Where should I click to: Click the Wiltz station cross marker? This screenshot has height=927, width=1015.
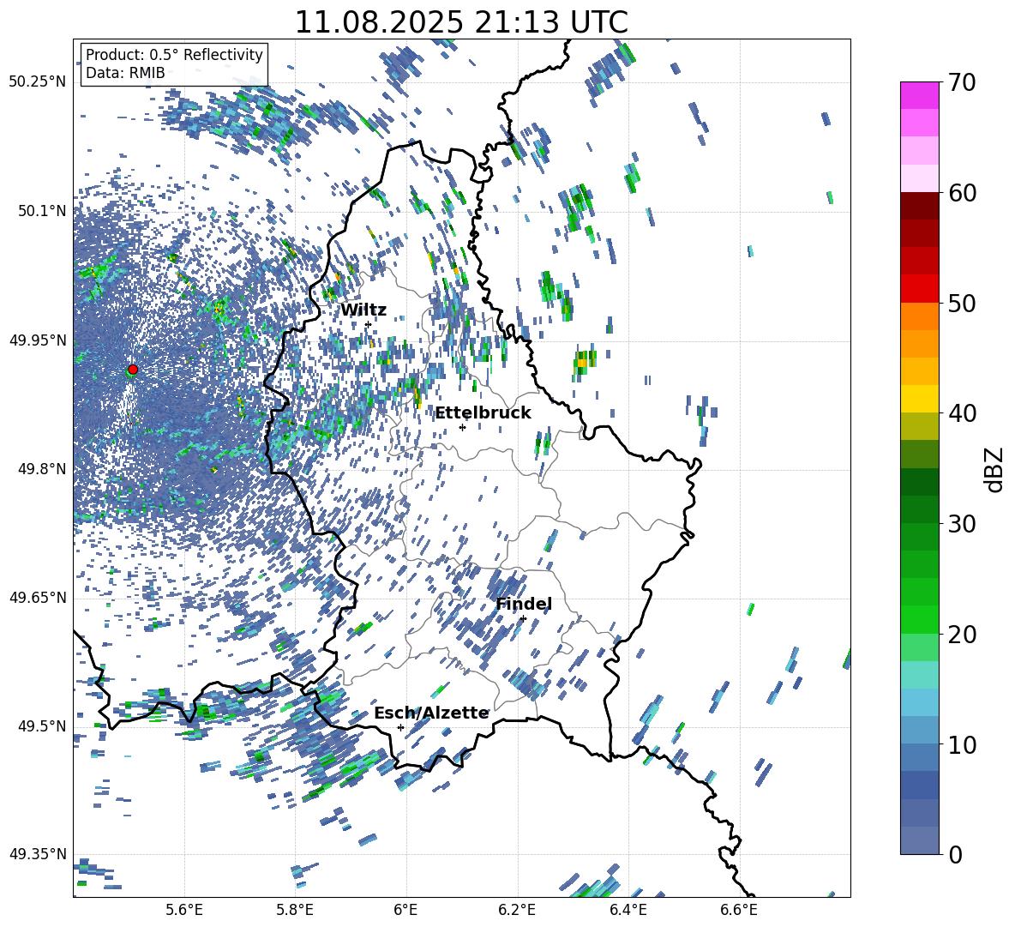369,324
